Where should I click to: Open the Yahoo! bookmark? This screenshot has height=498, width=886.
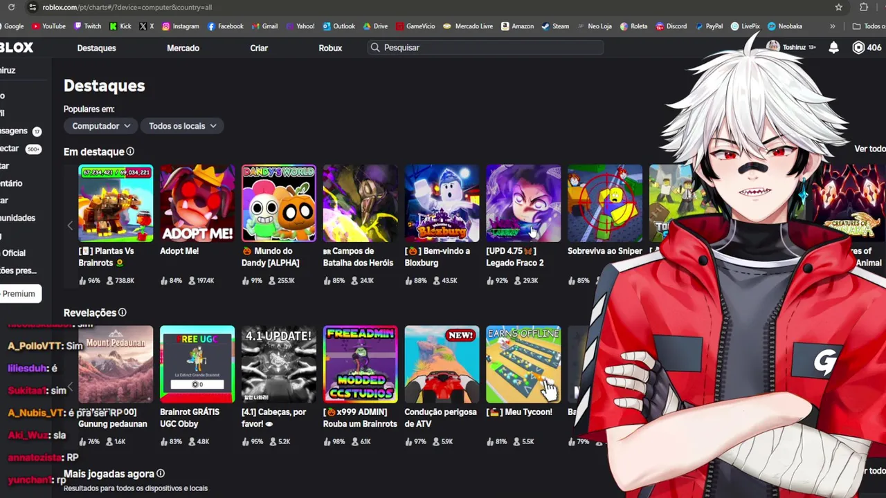coord(299,26)
